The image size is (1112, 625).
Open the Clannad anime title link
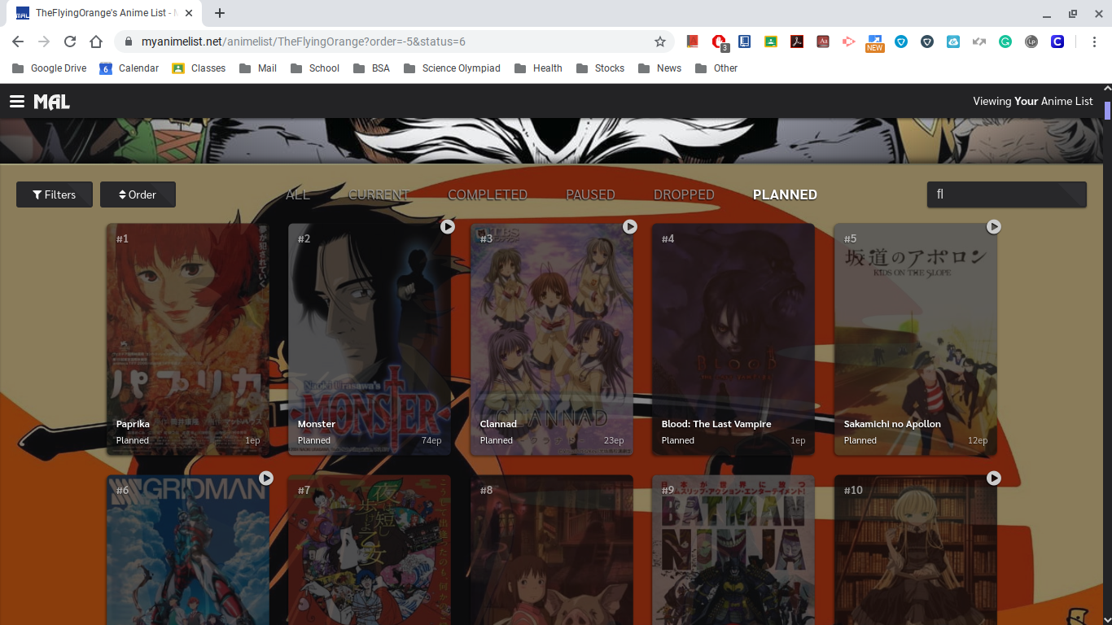pyautogui.click(x=498, y=424)
